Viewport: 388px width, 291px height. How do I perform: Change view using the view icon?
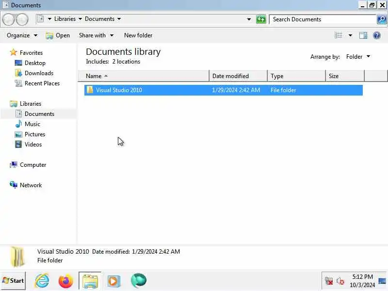338,35
